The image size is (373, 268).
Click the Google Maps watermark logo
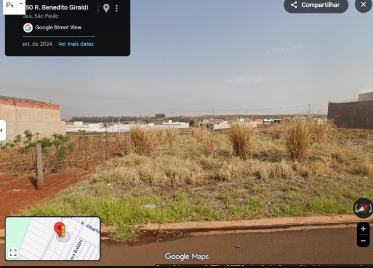[x=187, y=256]
